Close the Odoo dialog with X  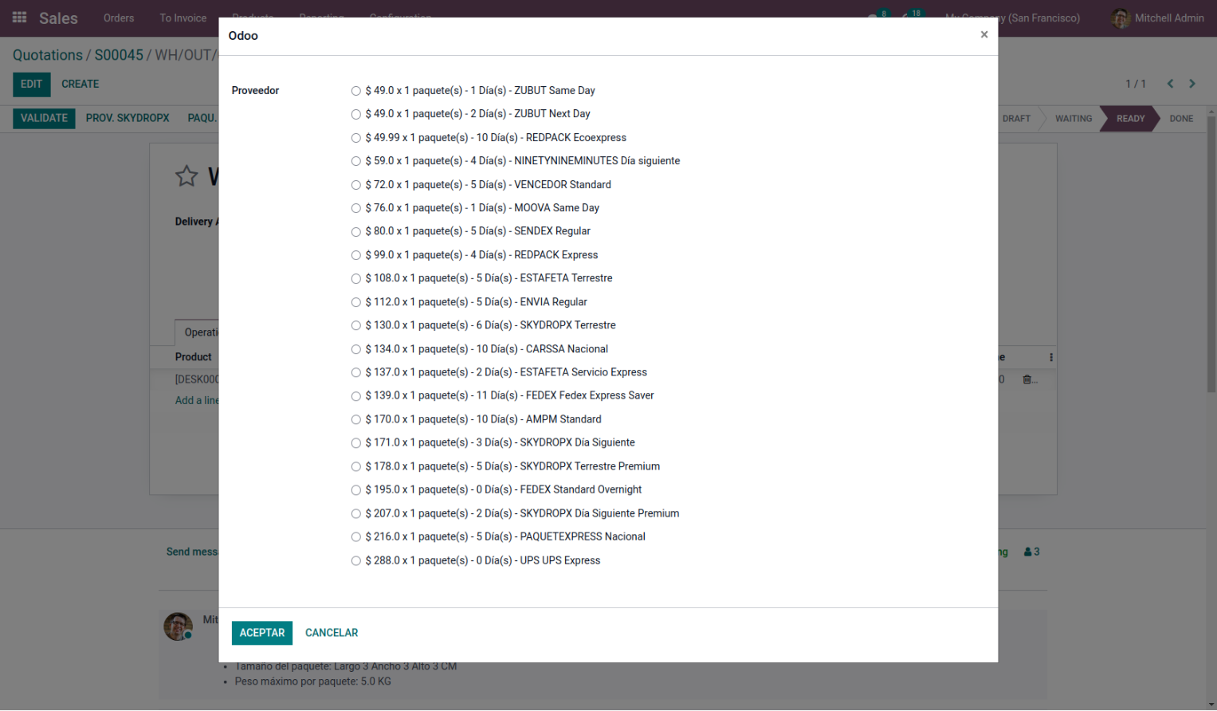point(983,34)
